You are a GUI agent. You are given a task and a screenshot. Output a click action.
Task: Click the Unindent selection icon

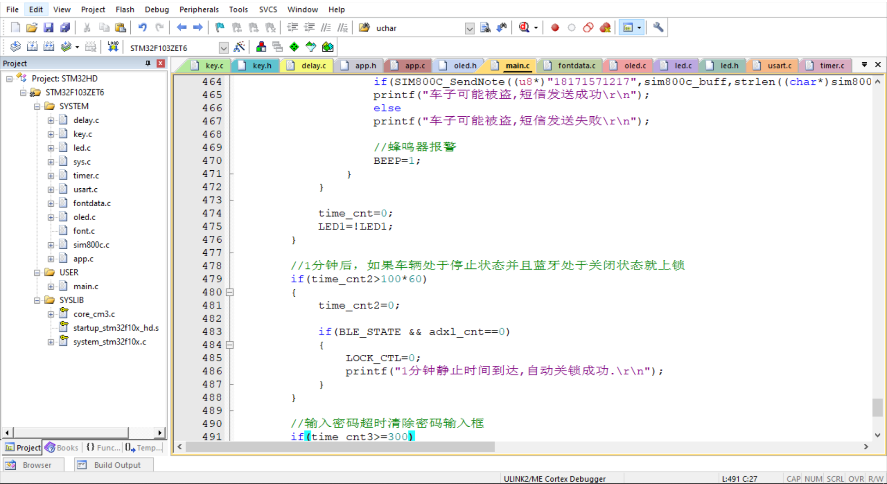pos(309,28)
